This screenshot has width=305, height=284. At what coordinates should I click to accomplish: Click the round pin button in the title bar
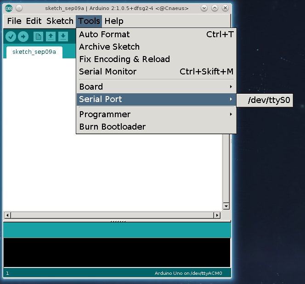pyautogui.click(x=19, y=8)
